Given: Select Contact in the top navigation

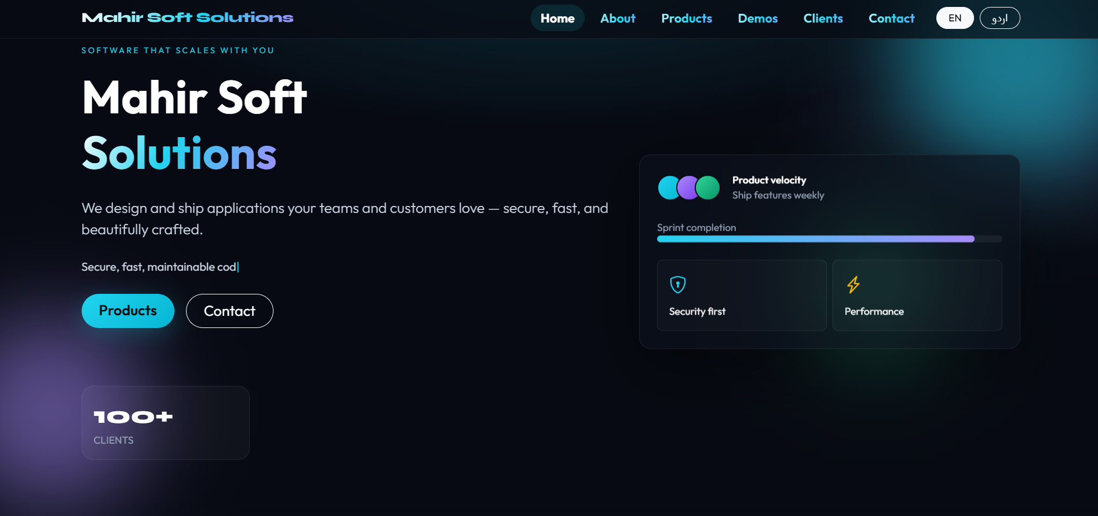Looking at the screenshot, I should [x=891, y=18].
